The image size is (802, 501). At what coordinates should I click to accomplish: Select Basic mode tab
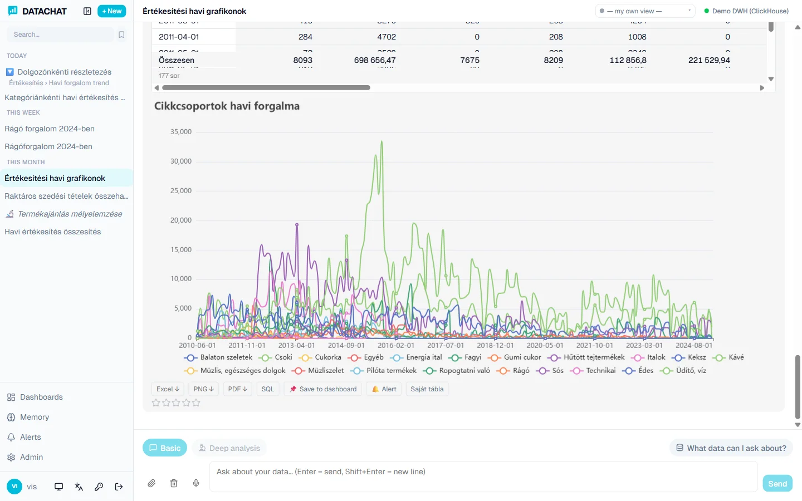[x=165, y=448]
